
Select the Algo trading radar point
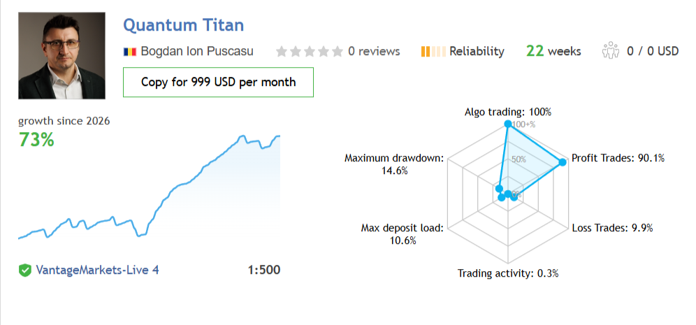click(x=508, y=124)
